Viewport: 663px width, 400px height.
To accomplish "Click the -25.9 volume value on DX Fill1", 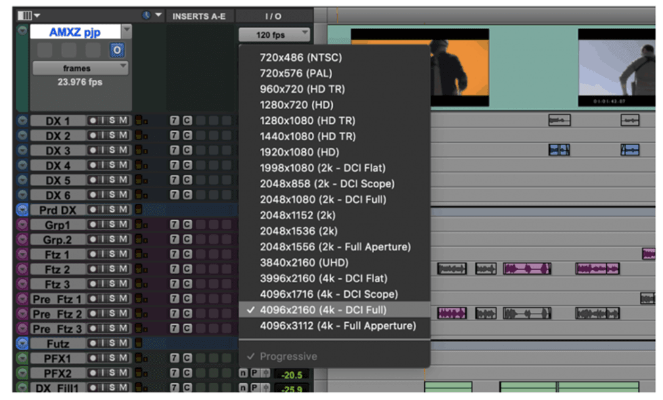I will (x=292, y=388).
